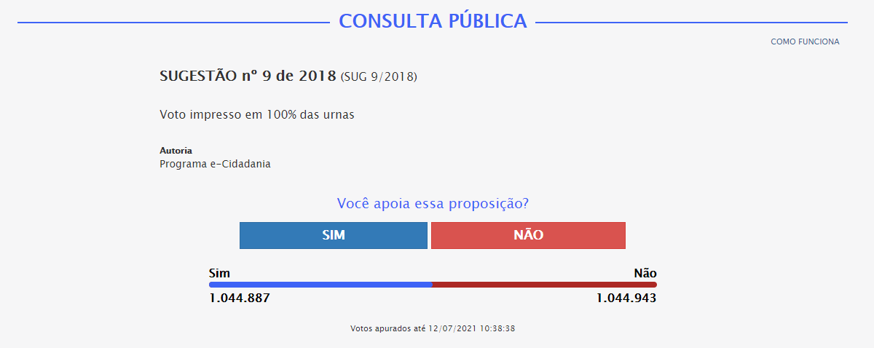Click the Programa e-Cidadania author name
Image resolution: width=874 pixels, height=348 pixels.
click(215, 164)
